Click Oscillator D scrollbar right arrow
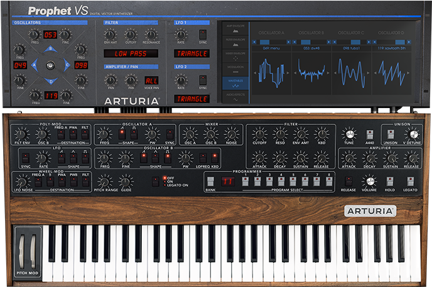This screenshot has width=432, height=287. click(409, 42)
